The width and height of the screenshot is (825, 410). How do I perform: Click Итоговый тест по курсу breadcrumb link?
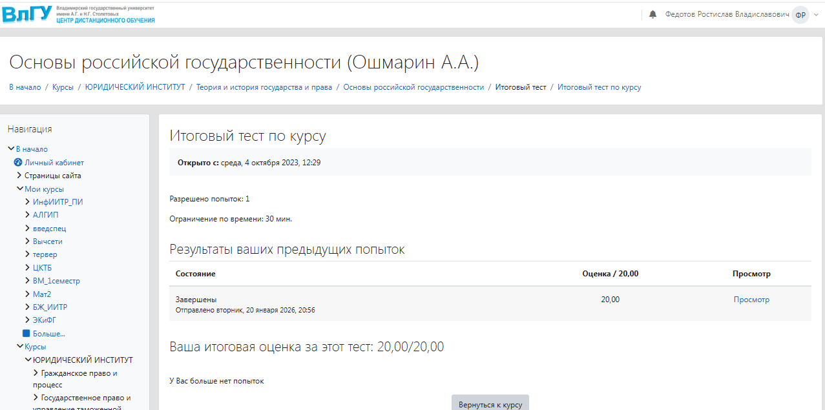click(x=599, y=87)
